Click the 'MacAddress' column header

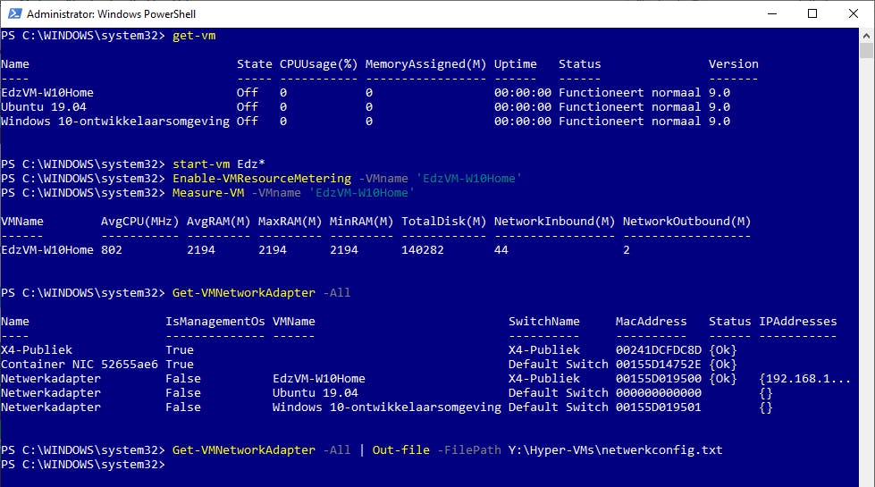point(652,322)
